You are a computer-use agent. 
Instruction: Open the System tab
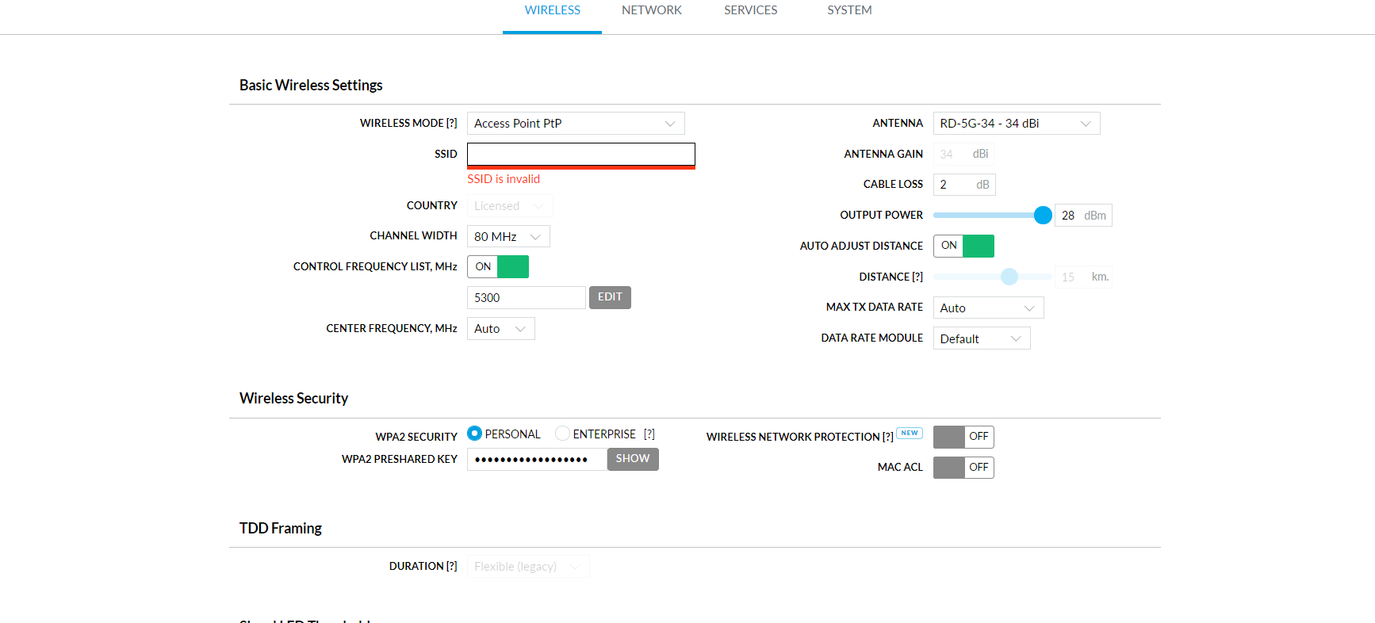point(848,10)
